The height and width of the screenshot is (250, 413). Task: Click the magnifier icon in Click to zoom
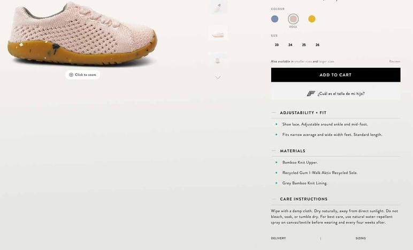coord(71,75)
